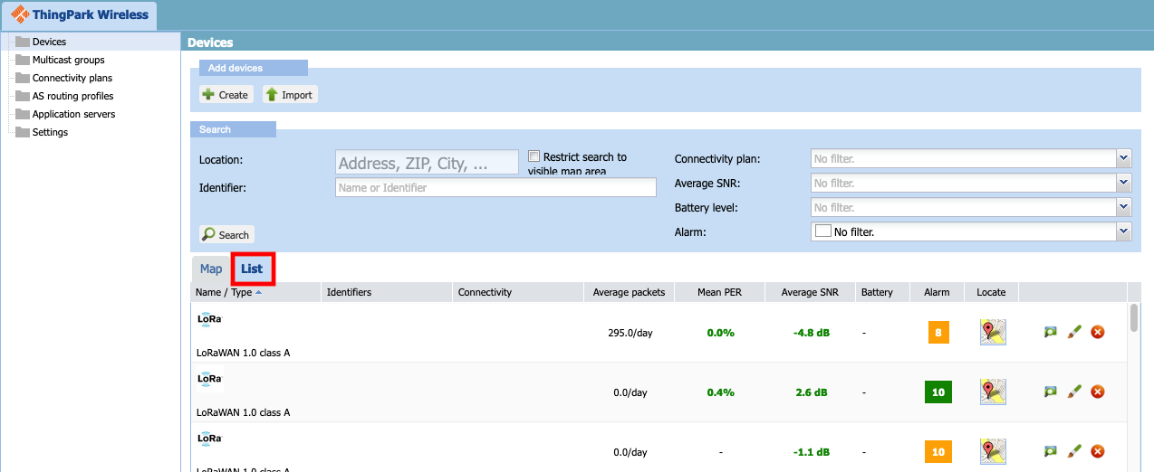Click the Name or Identifier input field
Image resolution: width=1154 pixels, height=472 pixels.
(x=495, y=187)
